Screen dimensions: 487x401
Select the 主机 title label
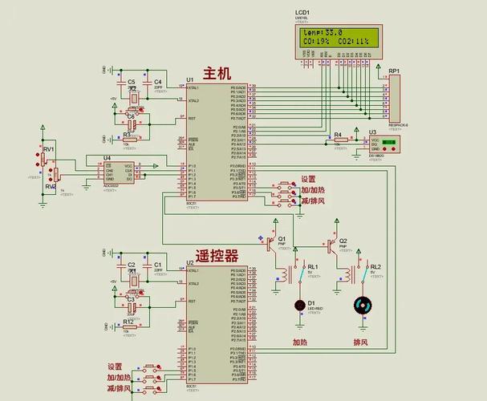click(x=217, y=74)
